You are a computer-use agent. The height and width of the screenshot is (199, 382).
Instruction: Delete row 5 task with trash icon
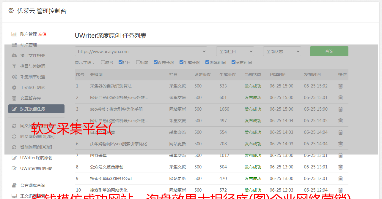(x=341, y=132)
